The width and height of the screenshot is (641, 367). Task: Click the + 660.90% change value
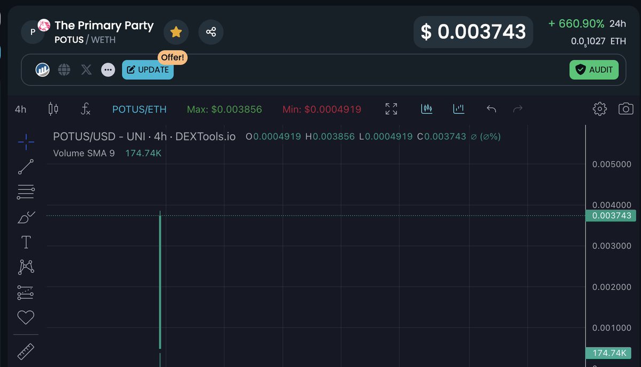576,24
